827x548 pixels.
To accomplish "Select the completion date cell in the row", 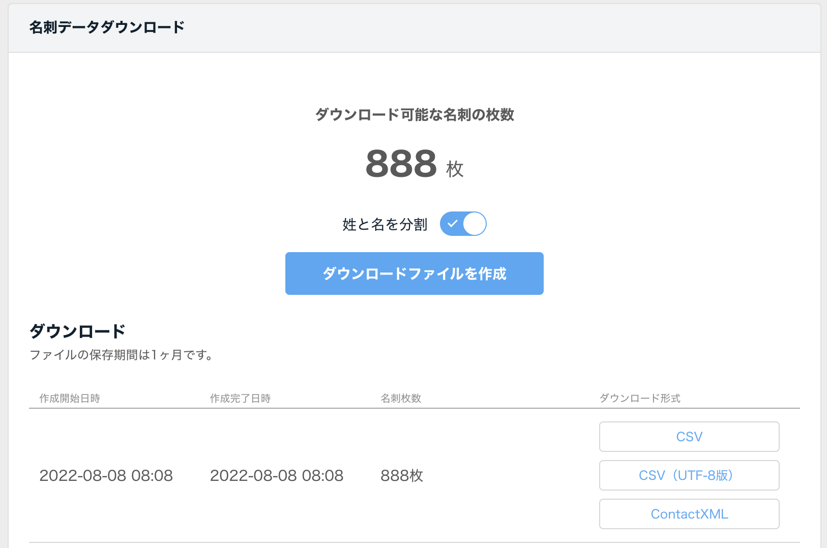I will point(276,476).
